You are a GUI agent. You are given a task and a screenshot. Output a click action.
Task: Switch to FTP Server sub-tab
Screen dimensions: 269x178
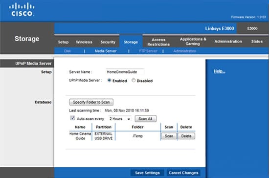click(x=148, y=51)
